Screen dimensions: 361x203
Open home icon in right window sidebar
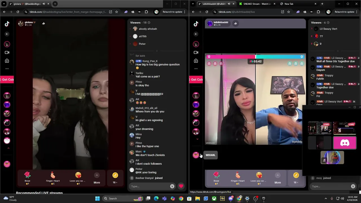pos(196,61)
